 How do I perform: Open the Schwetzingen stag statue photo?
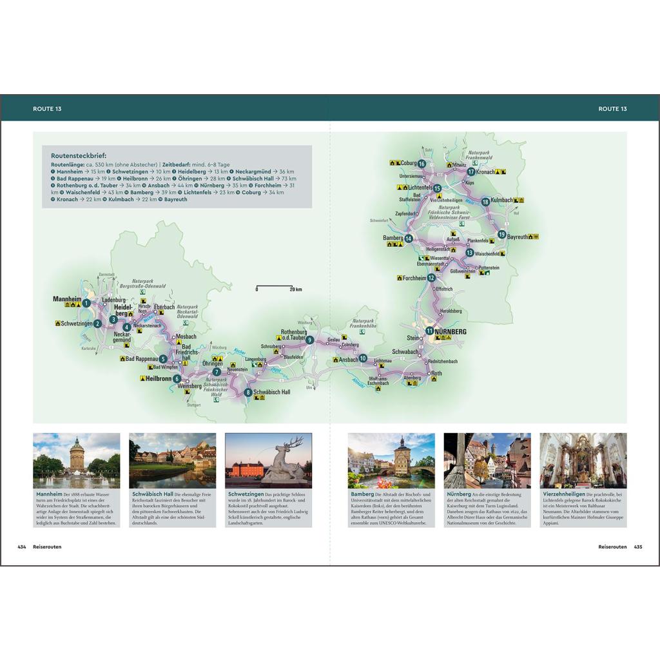268,460
